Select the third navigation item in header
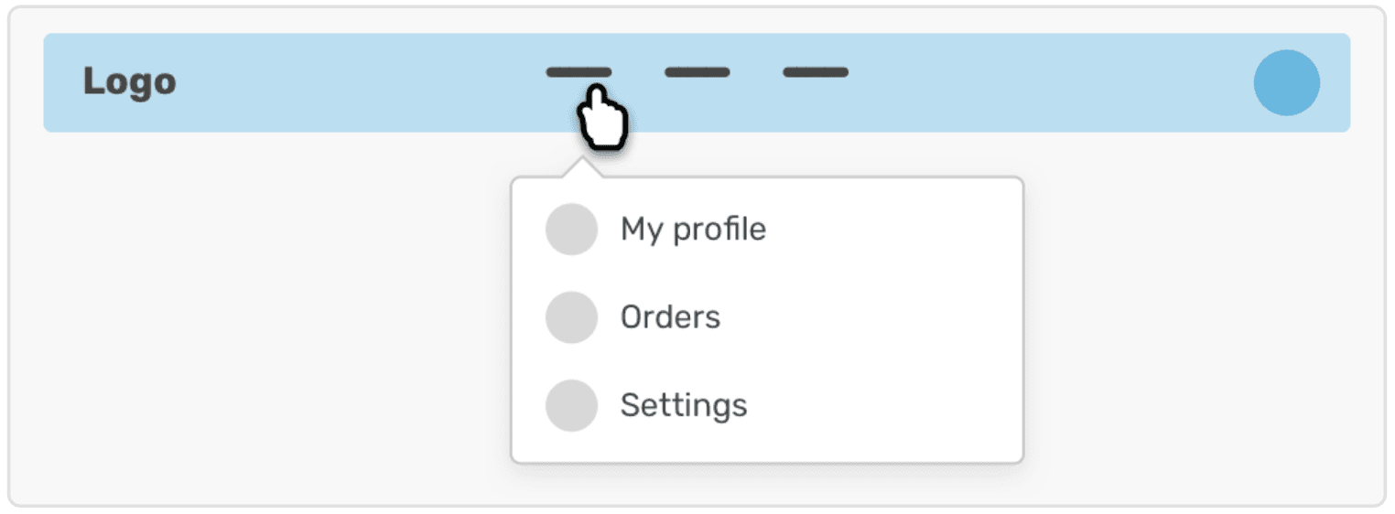The image size is (1395, 514). click(x=816, y=72)
